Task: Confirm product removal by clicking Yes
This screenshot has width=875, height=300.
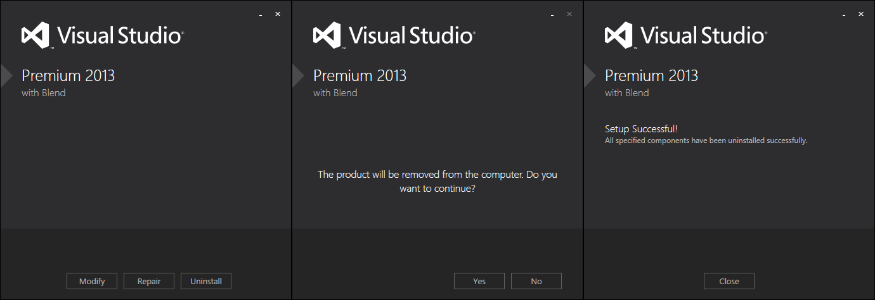Action: tap(479, 281)
